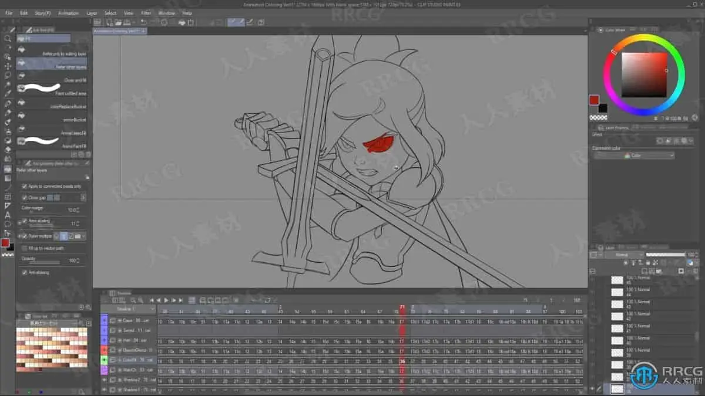Play the animation in timeline
Image resolution: width=705 pixels, height=396 pixels.
[166, 300]
